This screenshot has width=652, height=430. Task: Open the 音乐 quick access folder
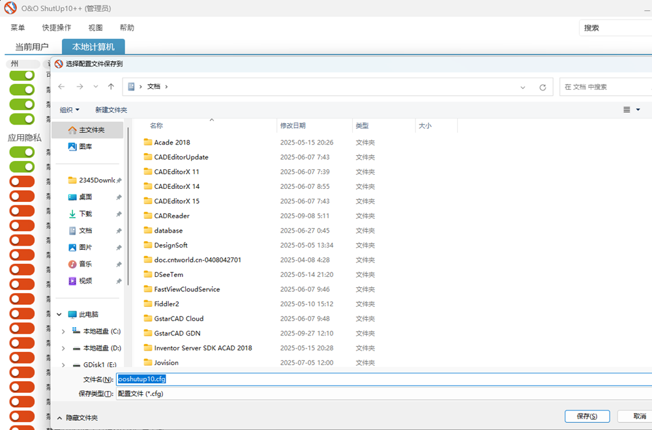click(x=85, y=264)
